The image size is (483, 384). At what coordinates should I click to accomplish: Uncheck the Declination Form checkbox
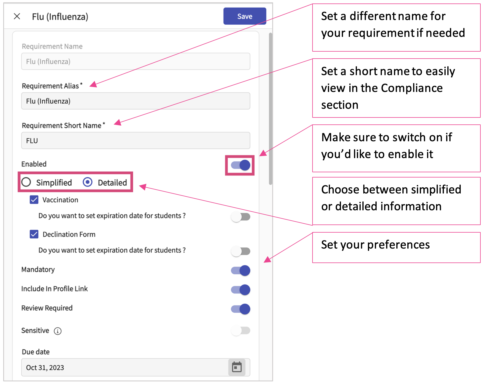(x=34, y=234)
